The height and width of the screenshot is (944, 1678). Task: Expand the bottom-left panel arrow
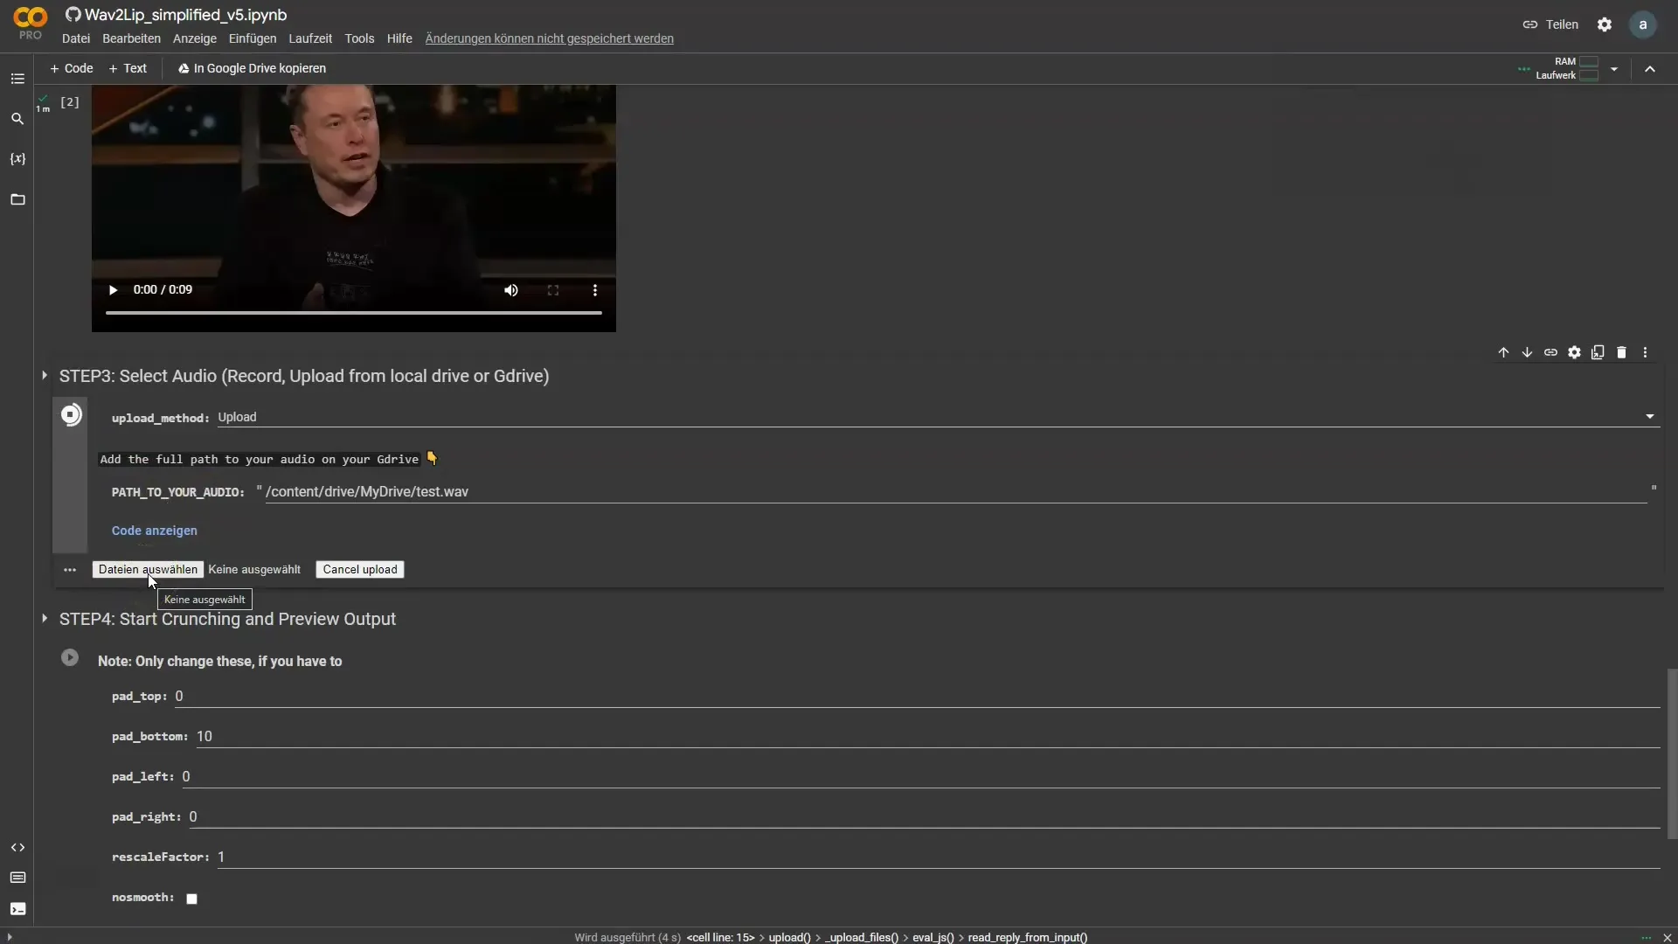pos(9,937)
